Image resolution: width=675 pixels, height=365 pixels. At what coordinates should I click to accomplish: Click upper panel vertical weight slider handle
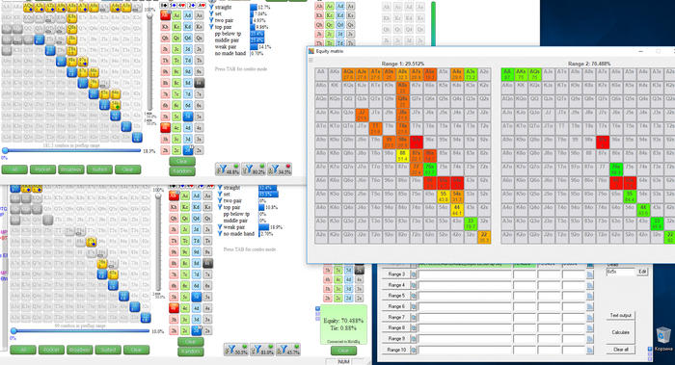coord(149,16)
